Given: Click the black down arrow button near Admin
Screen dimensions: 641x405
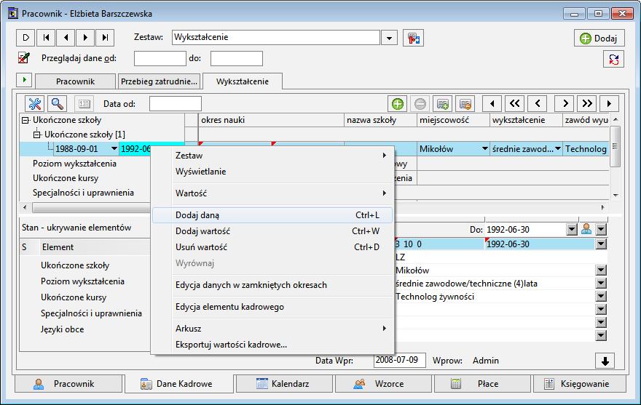Looking at the screenshot, I should (x=605, y=361).
